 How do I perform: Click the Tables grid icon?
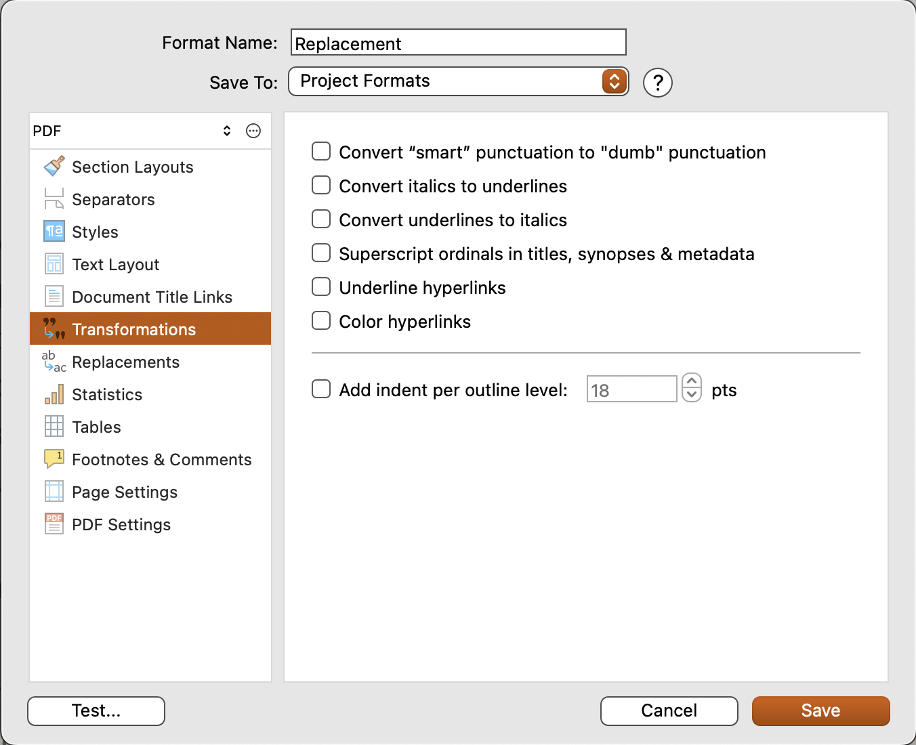coord(54,427)
